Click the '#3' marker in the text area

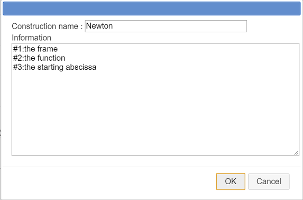click(x=17, y=67)
